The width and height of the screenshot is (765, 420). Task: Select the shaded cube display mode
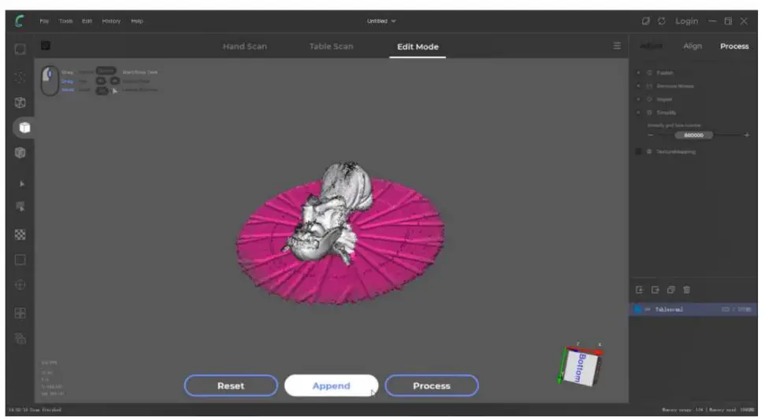tap(20, 153)
